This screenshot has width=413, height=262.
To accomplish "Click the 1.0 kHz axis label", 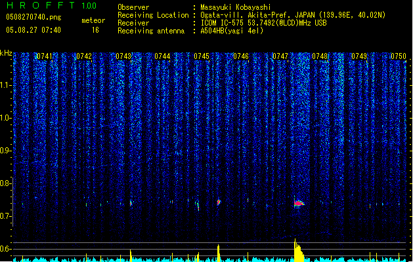I will [5, 118].
